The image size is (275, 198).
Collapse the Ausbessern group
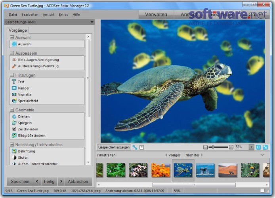(12, 53)
